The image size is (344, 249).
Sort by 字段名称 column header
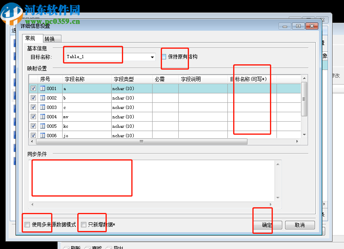pos(87,79)
